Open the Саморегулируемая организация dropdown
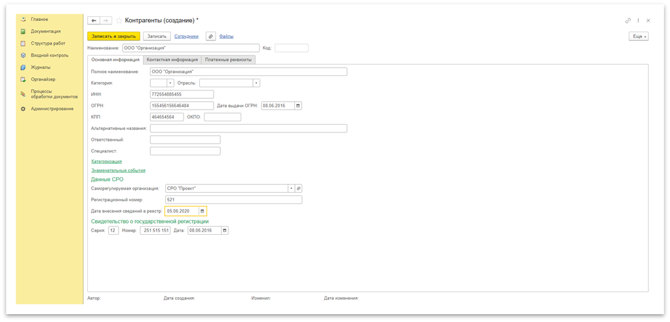Image resolution: width=670 pixels, height=322 pixels. click(x=290, y=188)
